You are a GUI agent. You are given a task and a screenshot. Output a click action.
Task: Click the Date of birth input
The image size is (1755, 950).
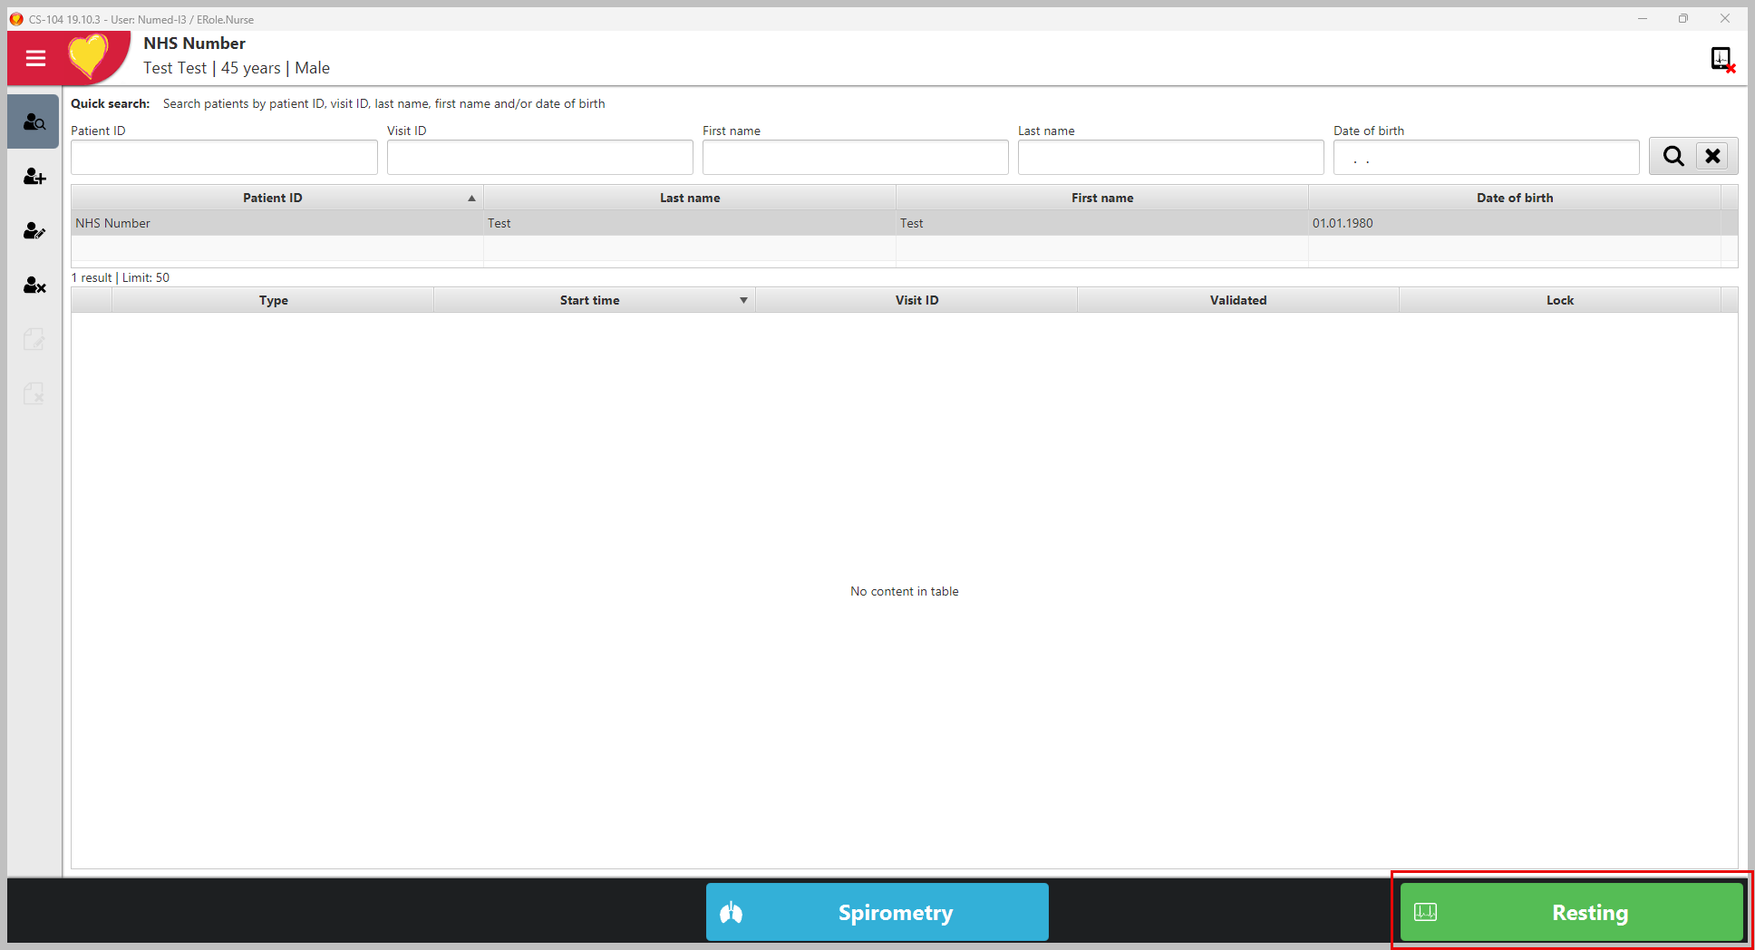click(1486, 158)
